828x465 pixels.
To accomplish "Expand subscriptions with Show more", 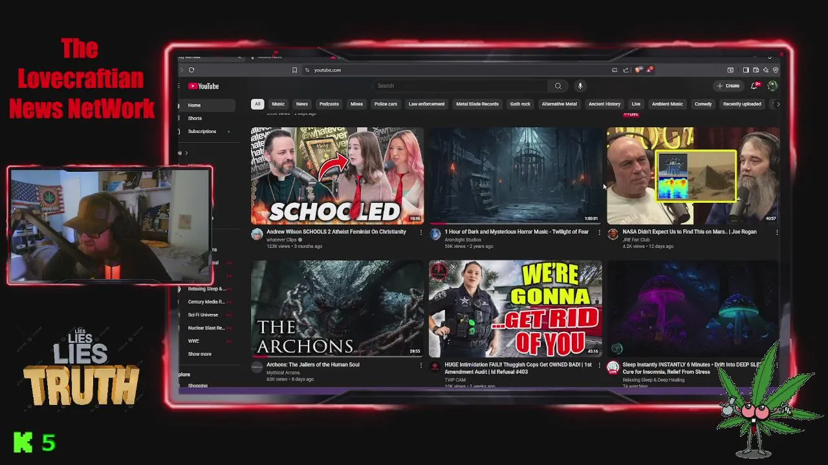I will click(x=199, y=354).
